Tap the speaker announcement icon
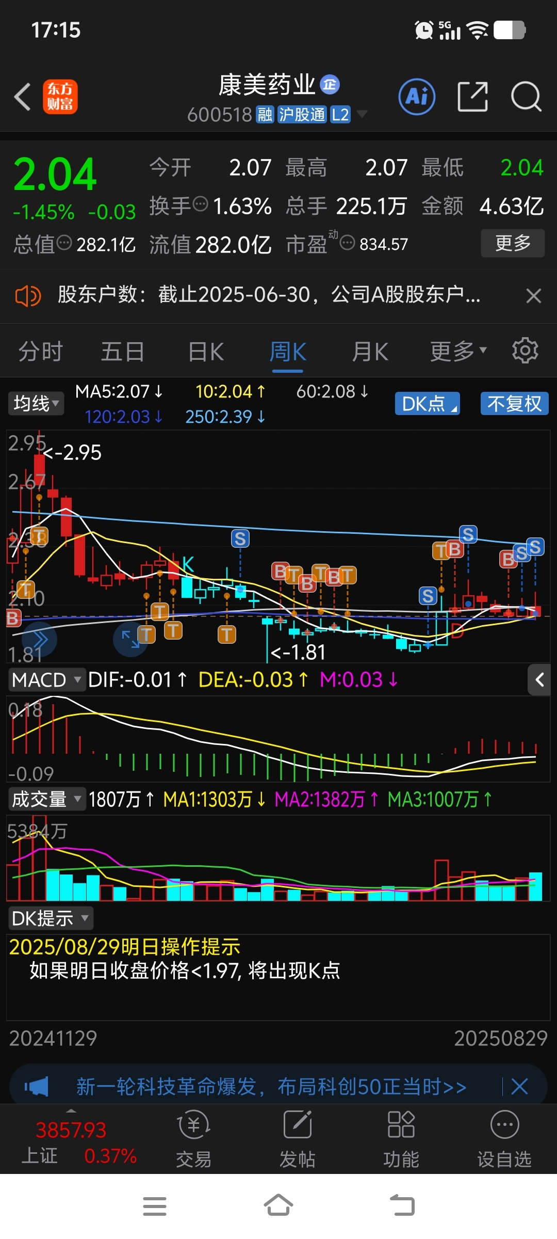557x1239 pixels. pyautogui.click(x=28, y=296)
